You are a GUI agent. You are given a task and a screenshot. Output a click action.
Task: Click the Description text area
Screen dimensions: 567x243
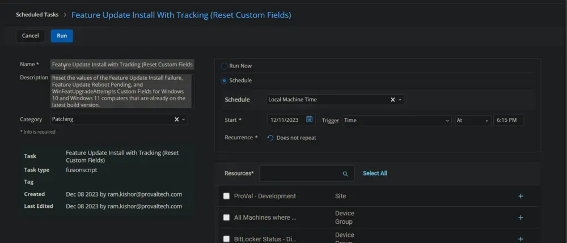pyautogui.click(x=121, y=91)
